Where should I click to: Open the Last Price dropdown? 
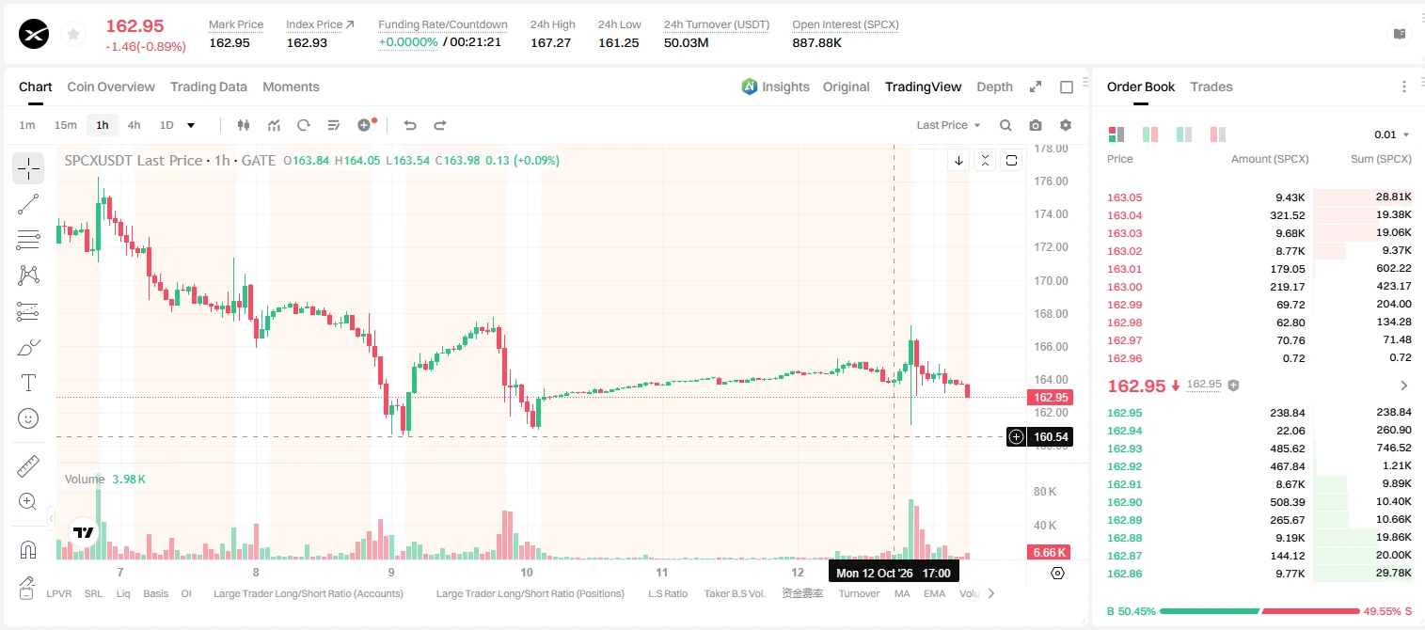[x=948, y=125]
